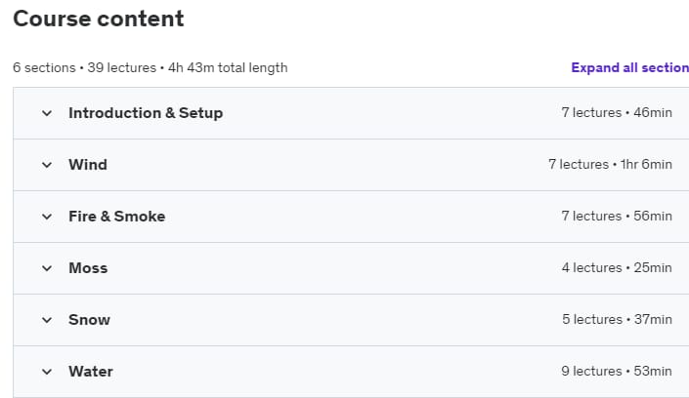Click the 5 lectures • 37min label
Viewport: 689px width, 398px height.
click(x=617, y=320)
